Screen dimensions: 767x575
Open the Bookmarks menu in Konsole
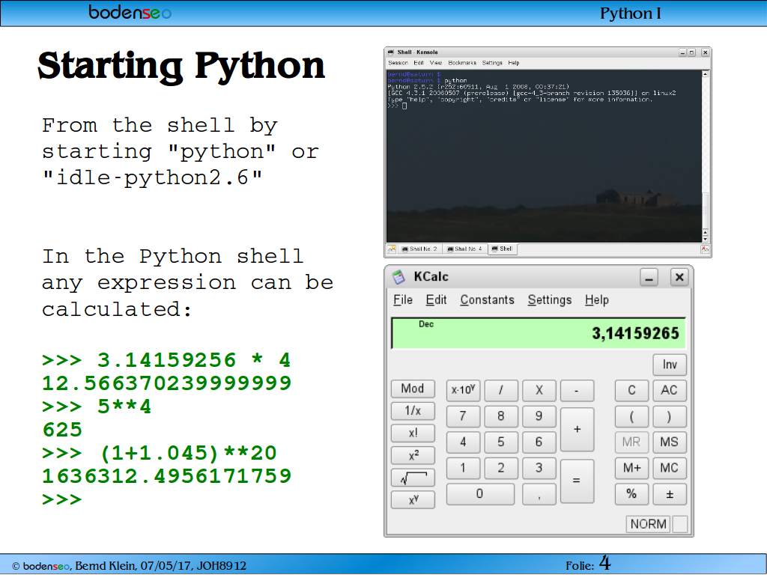tap(462, 63)
